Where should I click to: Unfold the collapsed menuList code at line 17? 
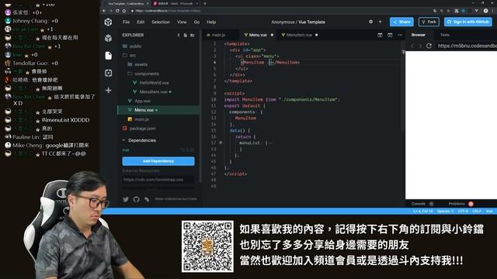221,143
